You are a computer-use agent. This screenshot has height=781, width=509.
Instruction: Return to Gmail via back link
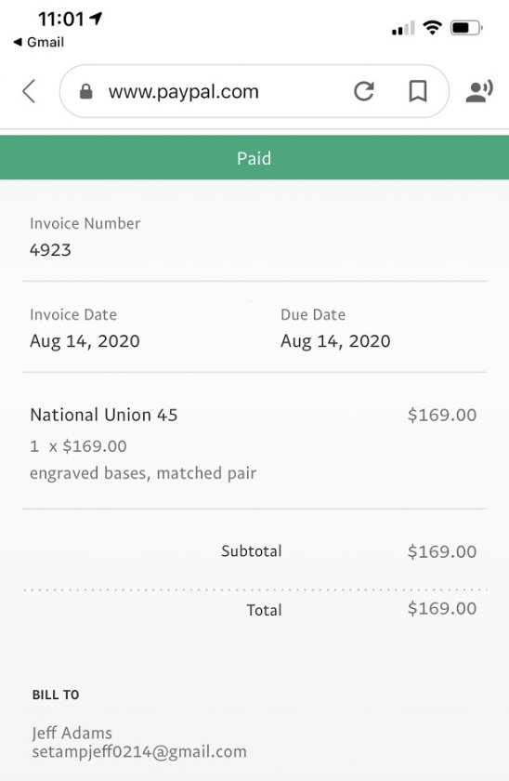[38, 43]
